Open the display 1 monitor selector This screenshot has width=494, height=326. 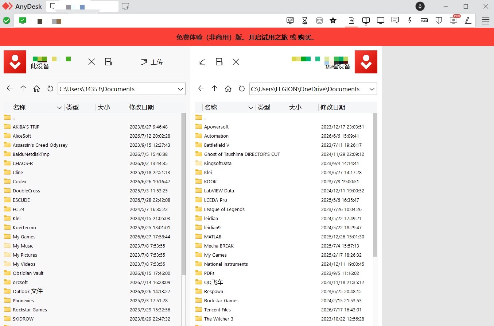(x=366, y=20)
